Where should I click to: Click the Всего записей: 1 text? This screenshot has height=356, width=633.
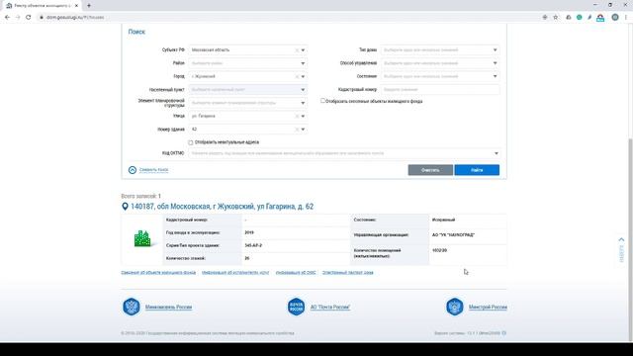tap(140, 196)
